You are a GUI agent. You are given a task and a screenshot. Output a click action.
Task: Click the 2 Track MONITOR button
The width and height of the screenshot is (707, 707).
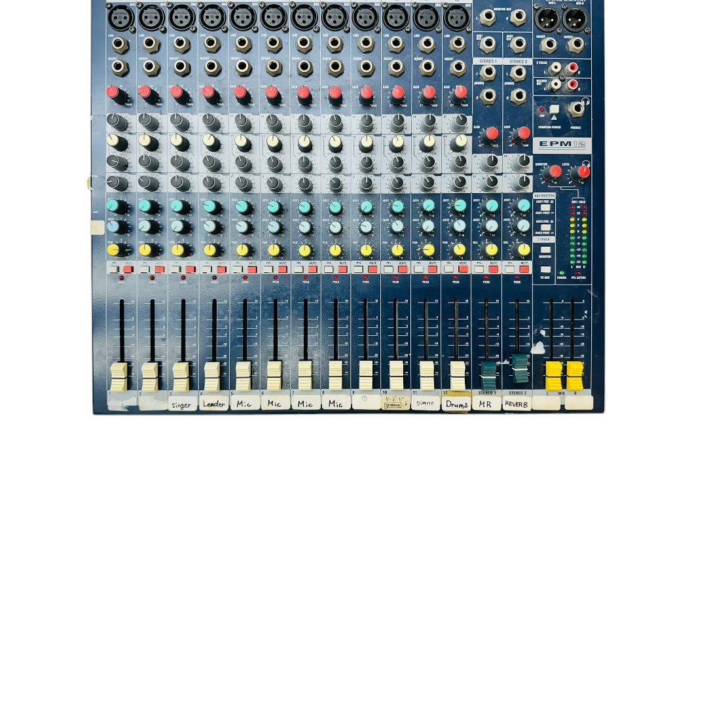(545, 249)
